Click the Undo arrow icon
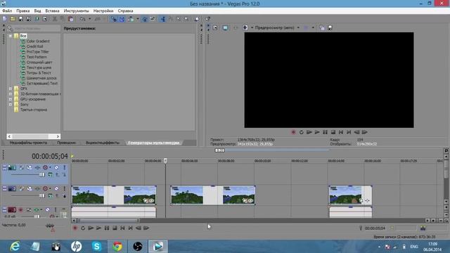Image resolution: width=450 pixels, height=253 pixels. (83, 19)
